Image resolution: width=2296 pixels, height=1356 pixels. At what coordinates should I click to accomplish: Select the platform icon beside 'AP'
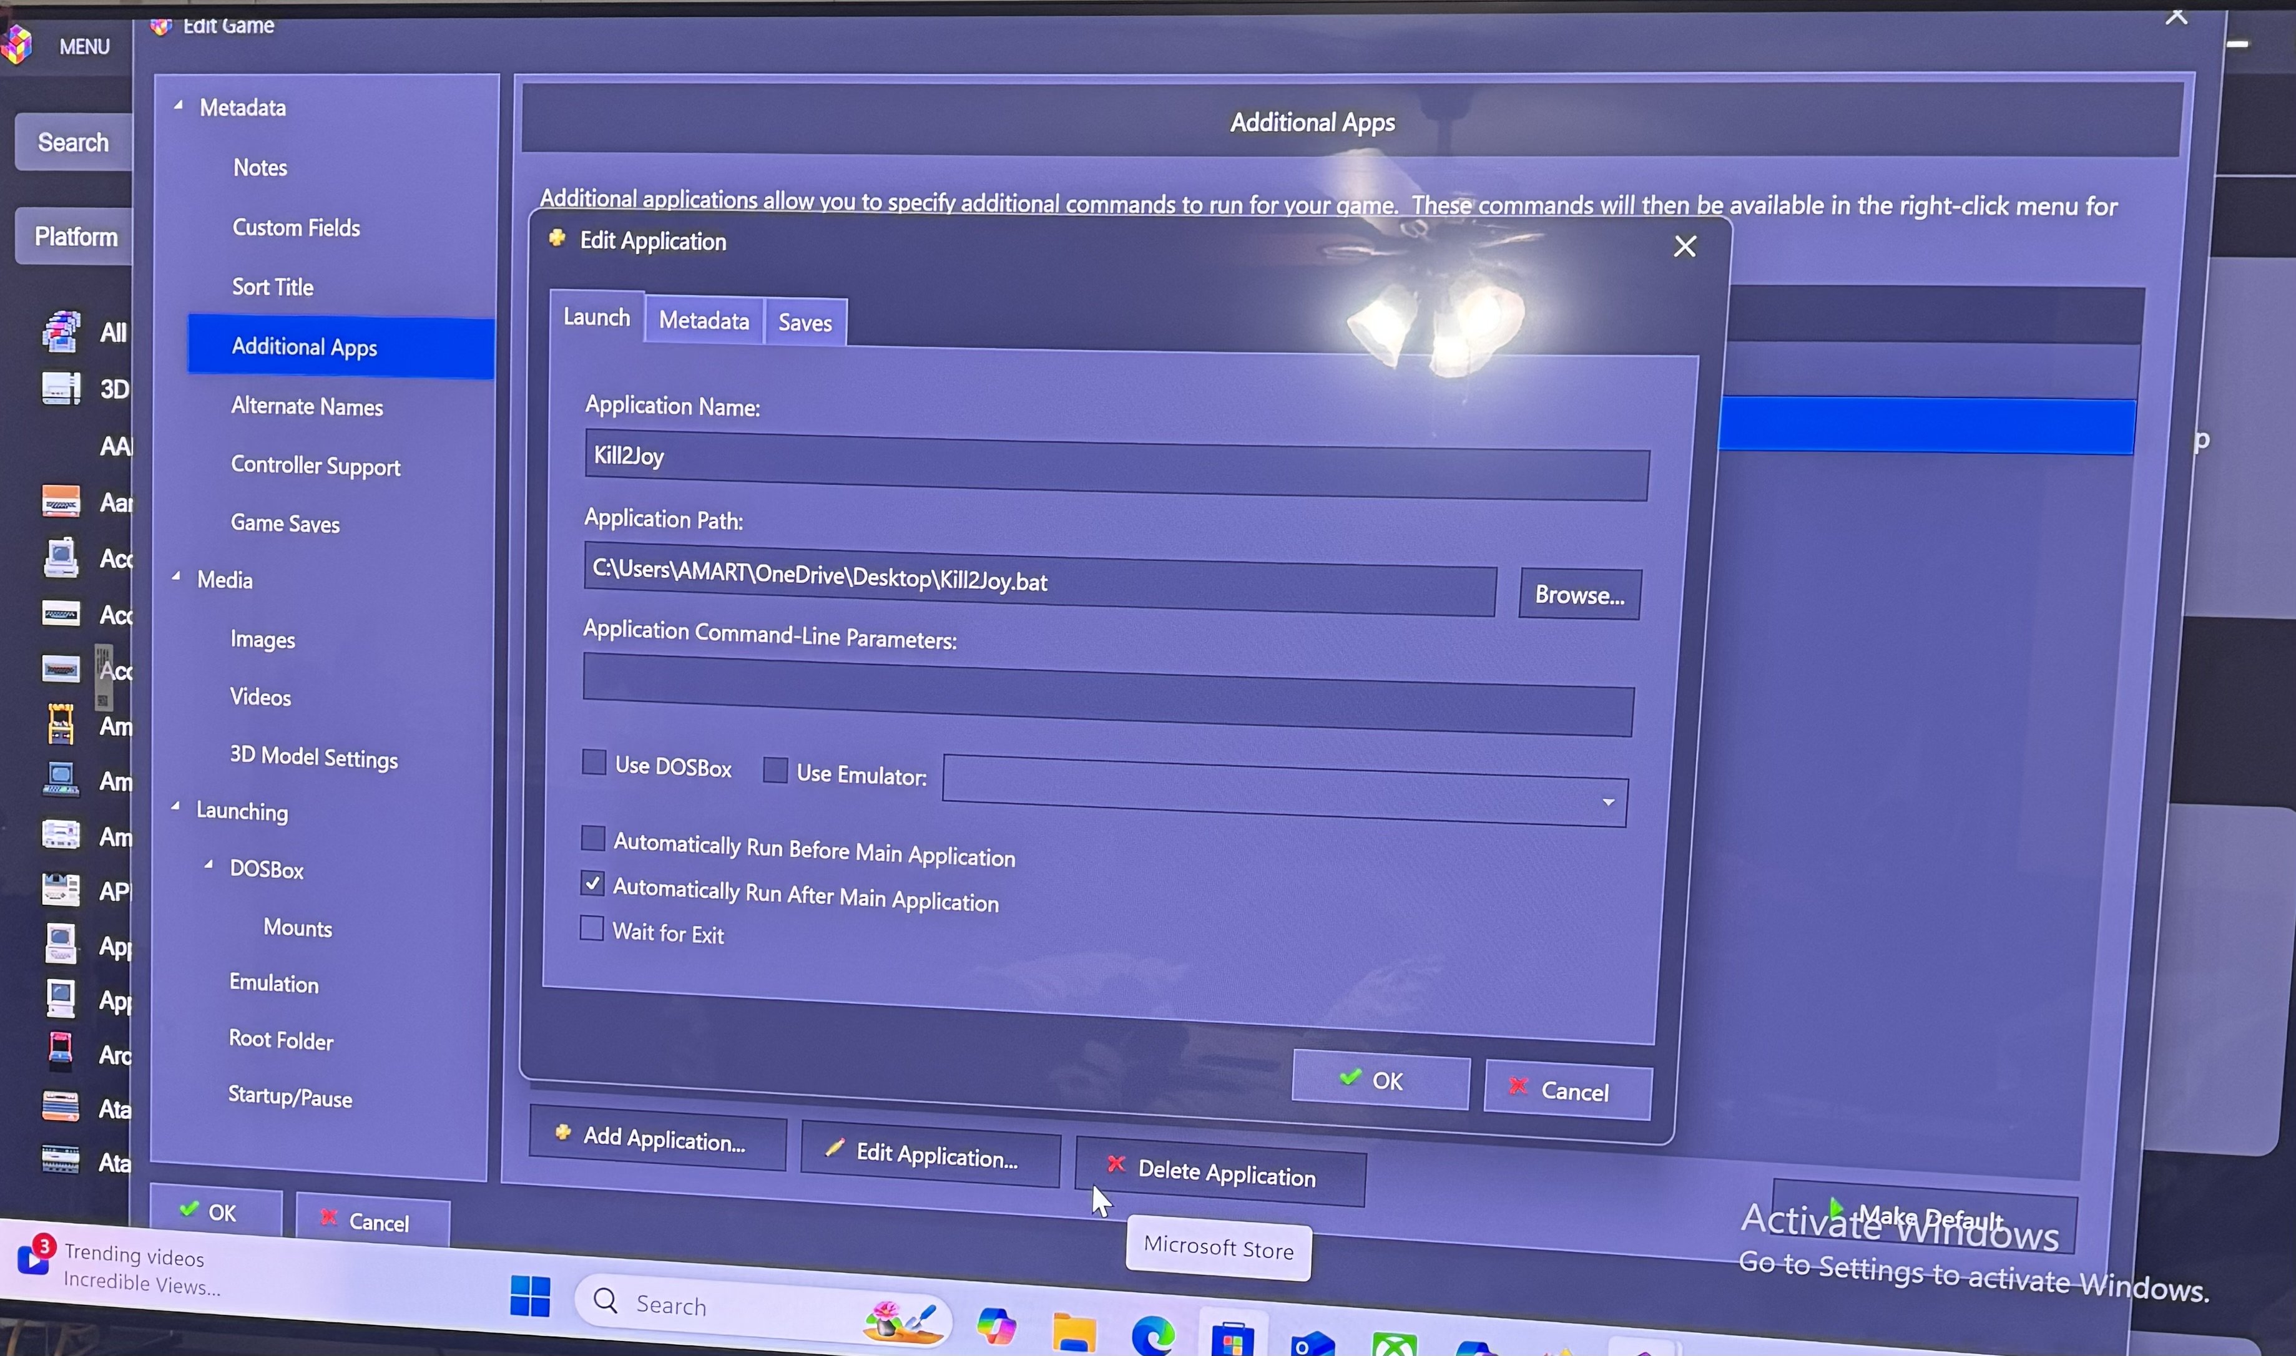click(x=61, y=889)
